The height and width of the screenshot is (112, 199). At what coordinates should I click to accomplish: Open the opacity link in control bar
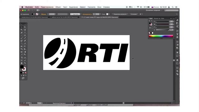[87, 14]
